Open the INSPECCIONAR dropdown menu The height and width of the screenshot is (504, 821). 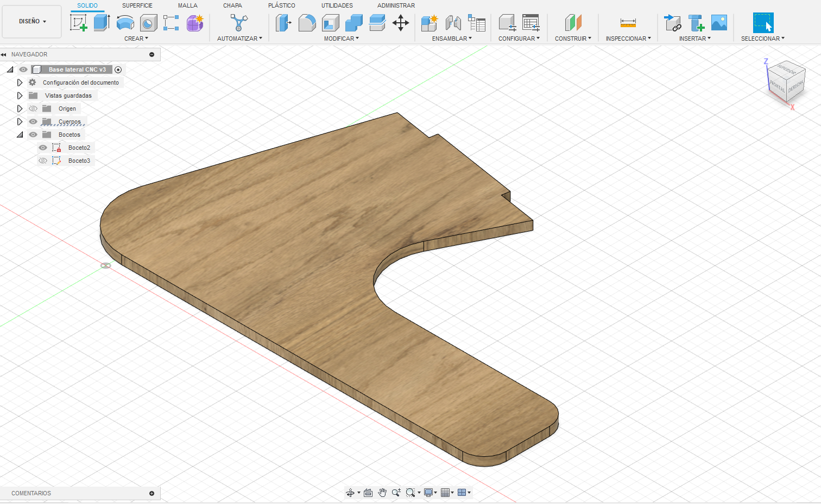click(x=628, y=39)
